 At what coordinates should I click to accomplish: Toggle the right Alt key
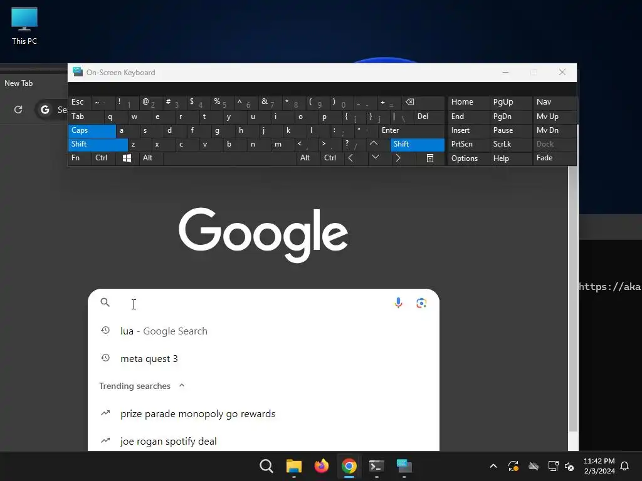tap(308, 158)
